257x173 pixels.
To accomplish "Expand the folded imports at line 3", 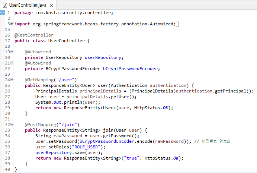I will [12, 24].
